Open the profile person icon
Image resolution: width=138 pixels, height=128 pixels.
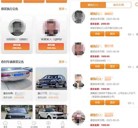pyautogui.click(x=63, y=123)
